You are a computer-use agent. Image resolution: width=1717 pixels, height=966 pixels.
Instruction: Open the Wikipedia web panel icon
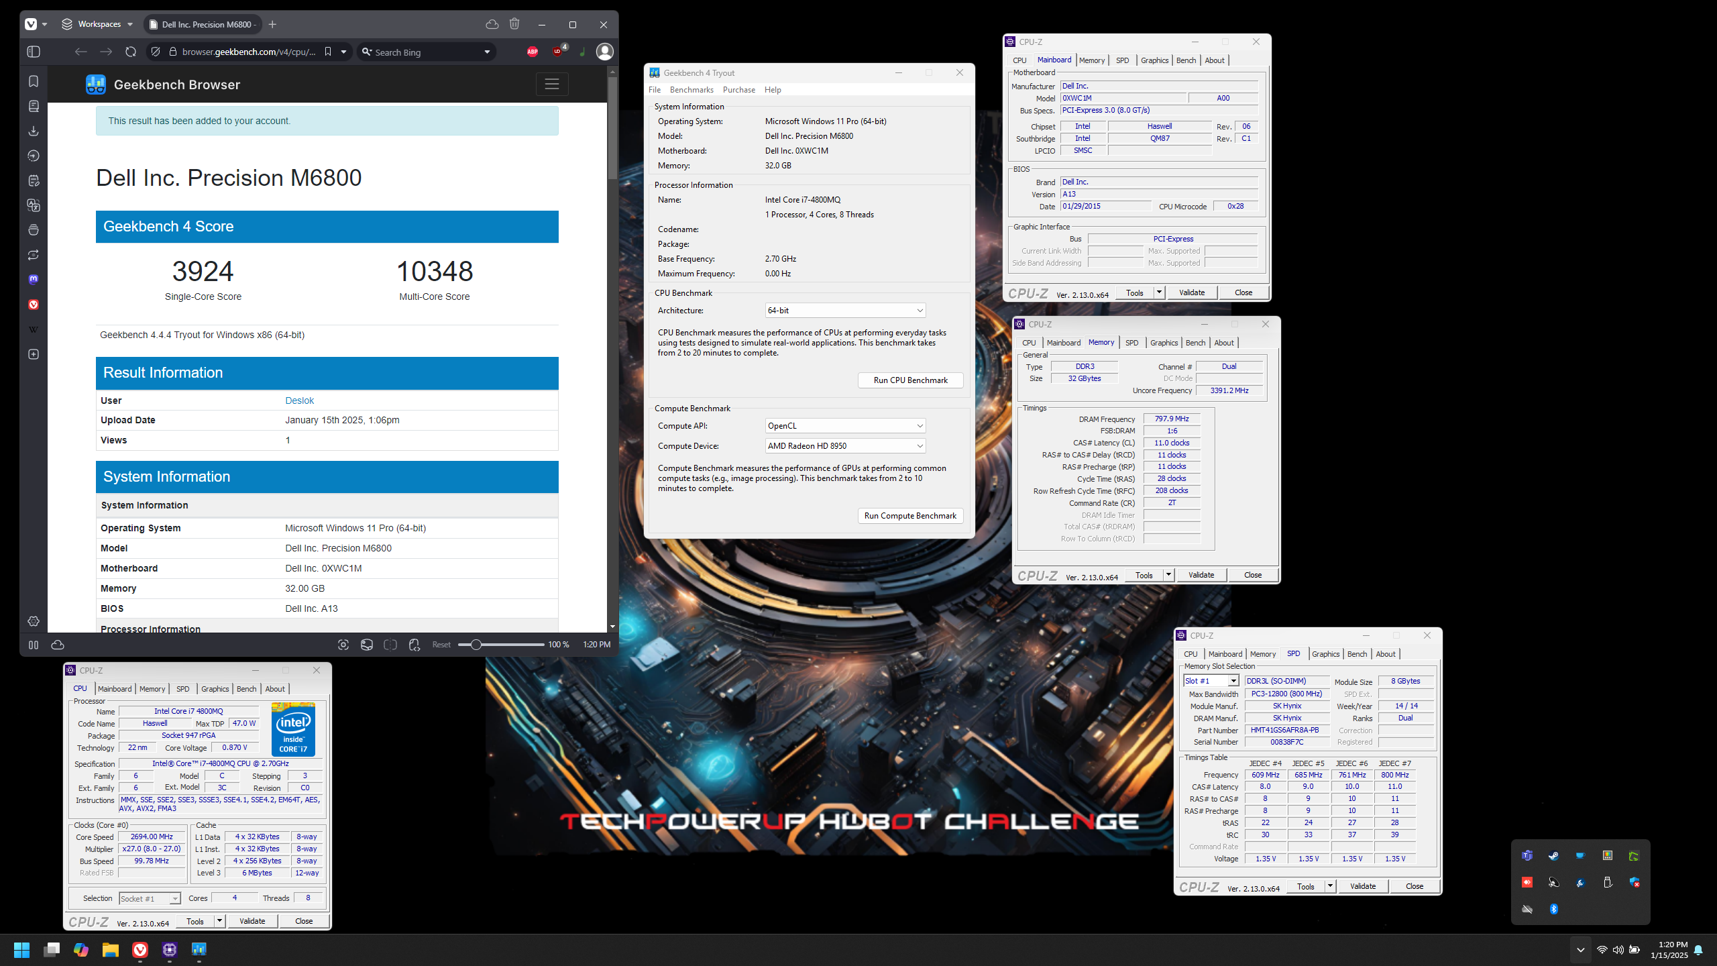pyautogui.click(x=34, y=329)
